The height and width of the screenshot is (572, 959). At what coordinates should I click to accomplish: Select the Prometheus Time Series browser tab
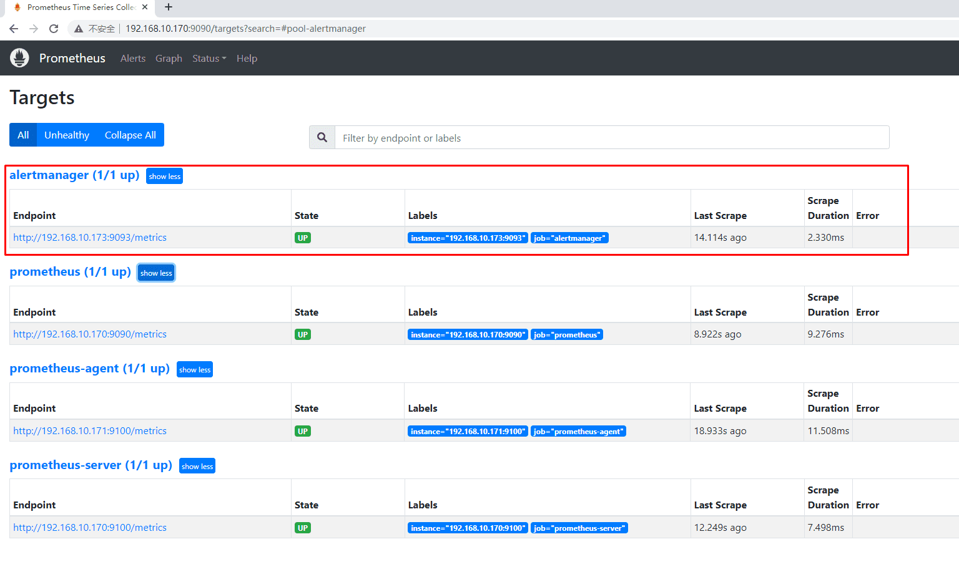point(81,7)
